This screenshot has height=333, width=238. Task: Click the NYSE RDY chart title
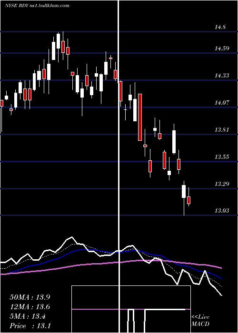click(x=37, y=6)
